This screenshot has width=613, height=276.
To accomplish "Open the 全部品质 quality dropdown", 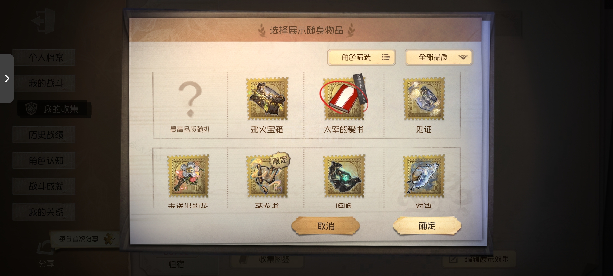I will point(439,57).
